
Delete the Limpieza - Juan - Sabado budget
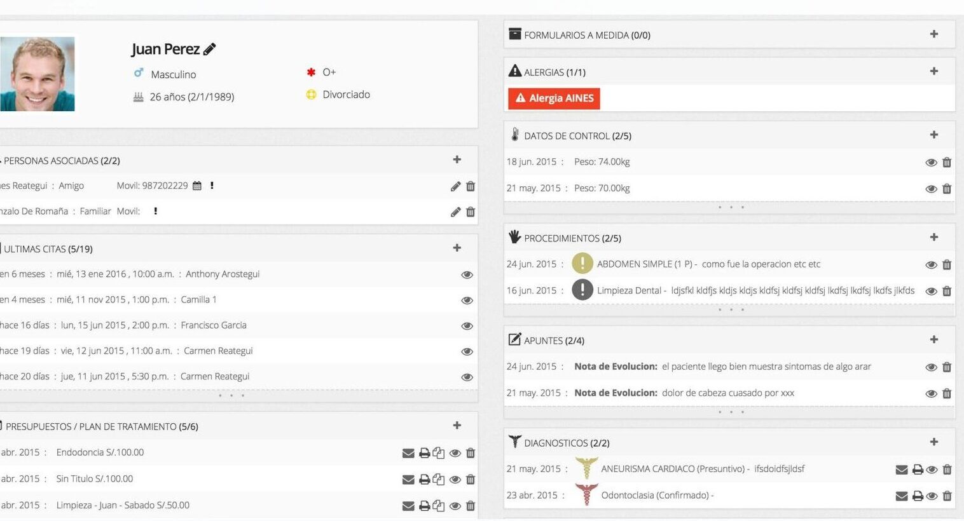coord(471,506)
